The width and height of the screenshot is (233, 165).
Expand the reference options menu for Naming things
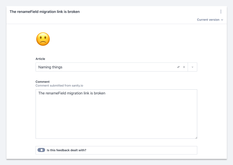[192, 67]
